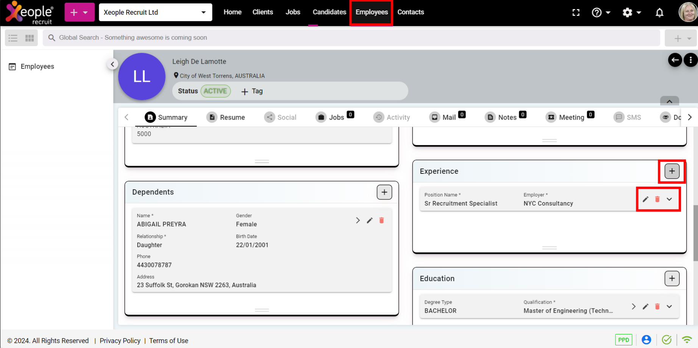Open the grey plus dropdown beside search
The image size is (698, 348).
pyautogui.click(x=681, y=38)
